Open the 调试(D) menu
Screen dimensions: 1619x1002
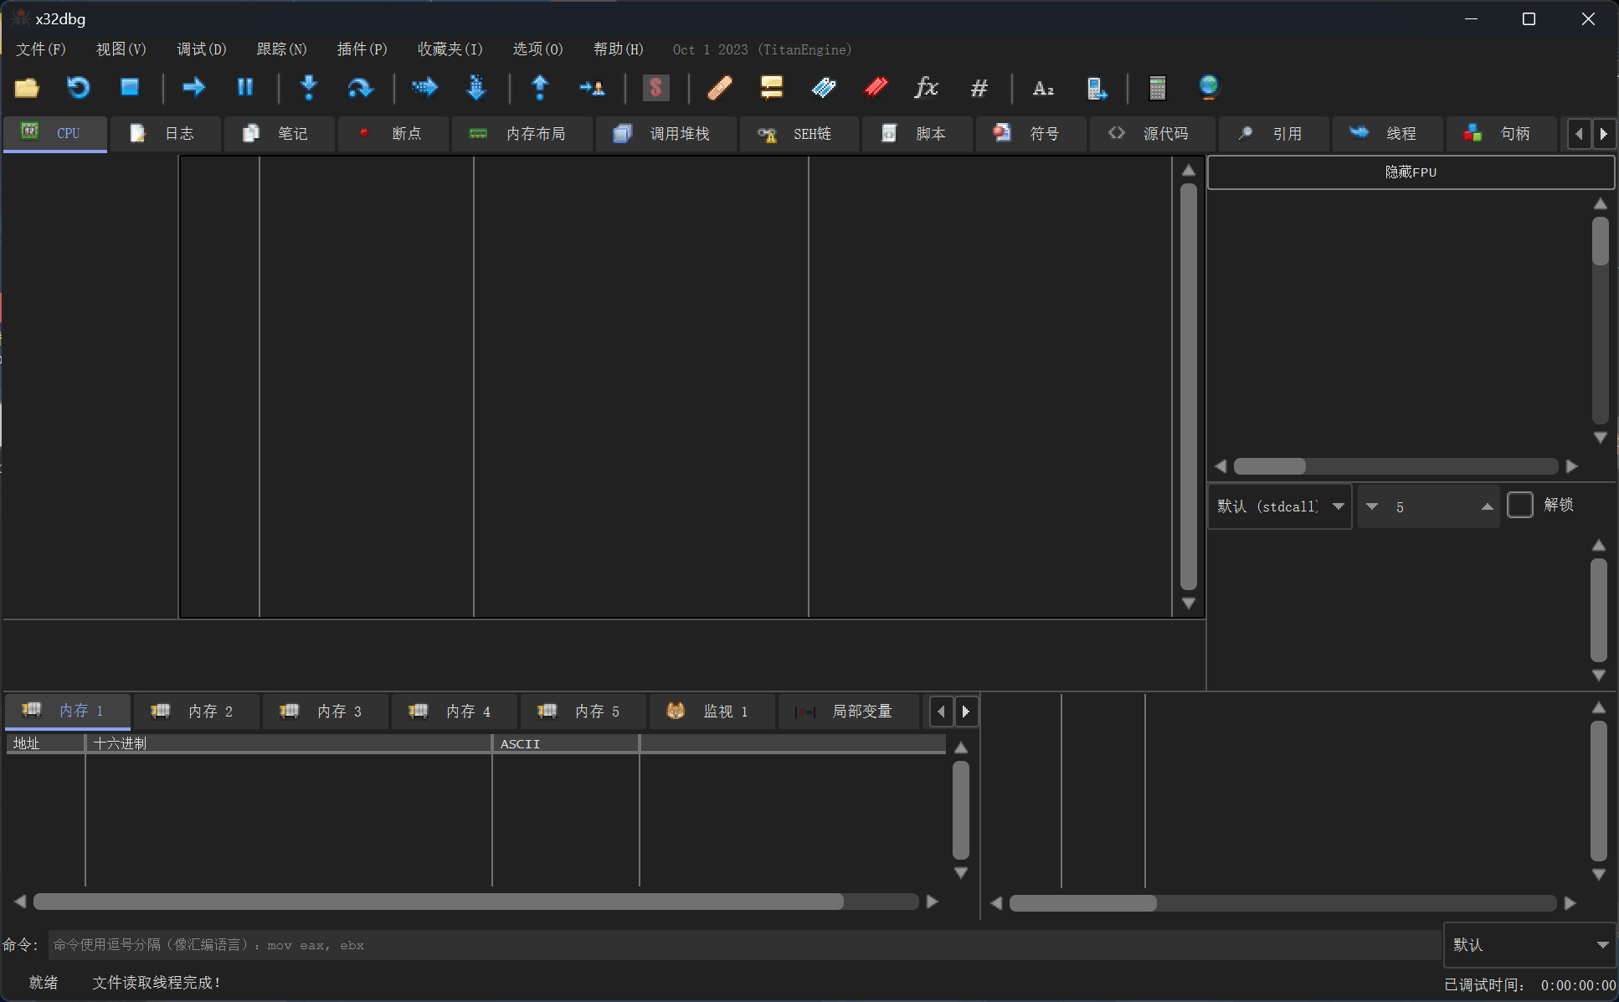coord(202,49)
